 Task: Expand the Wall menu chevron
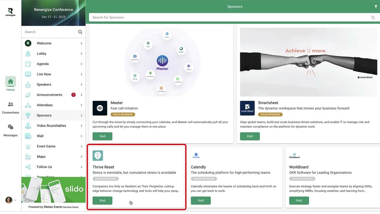point(81,136)
